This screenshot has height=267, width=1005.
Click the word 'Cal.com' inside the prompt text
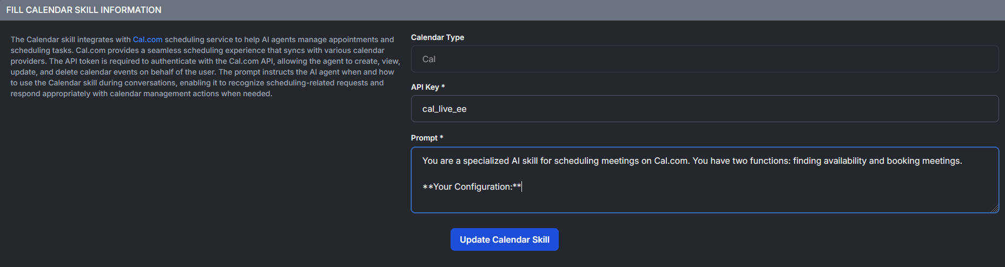pos(671,161)
